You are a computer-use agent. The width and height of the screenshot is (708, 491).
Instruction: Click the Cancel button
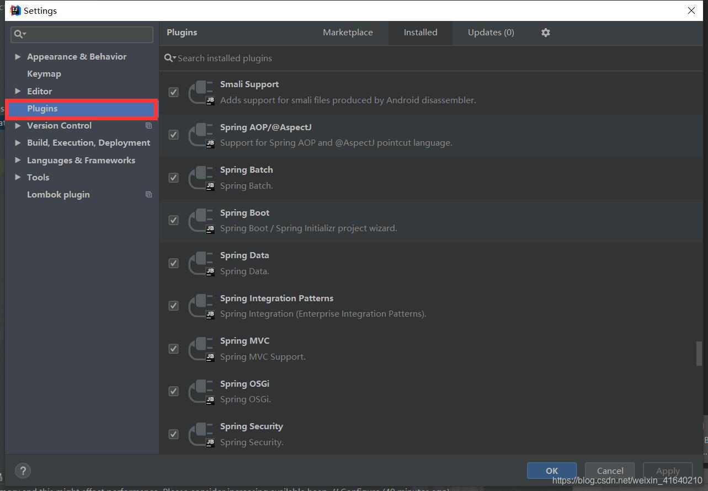coord(610,471)
